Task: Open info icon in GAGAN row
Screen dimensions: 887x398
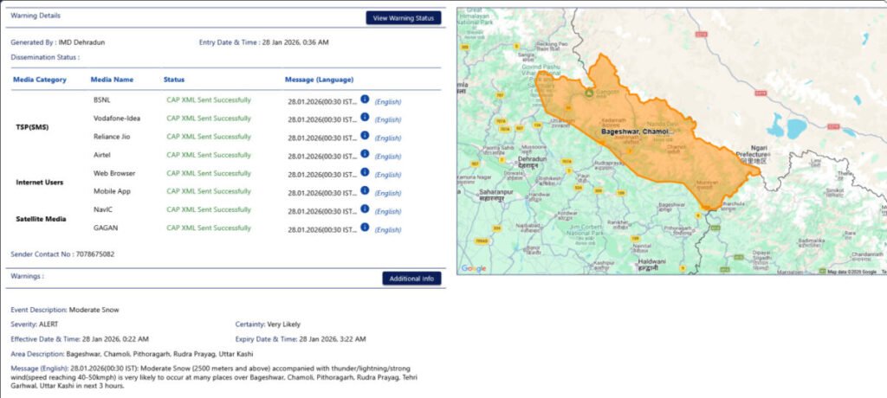Action: pyautogui.click(x=365, y=228)
